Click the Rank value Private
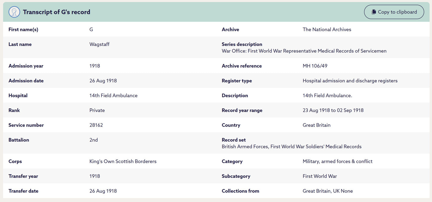 (x=97, y=110)
